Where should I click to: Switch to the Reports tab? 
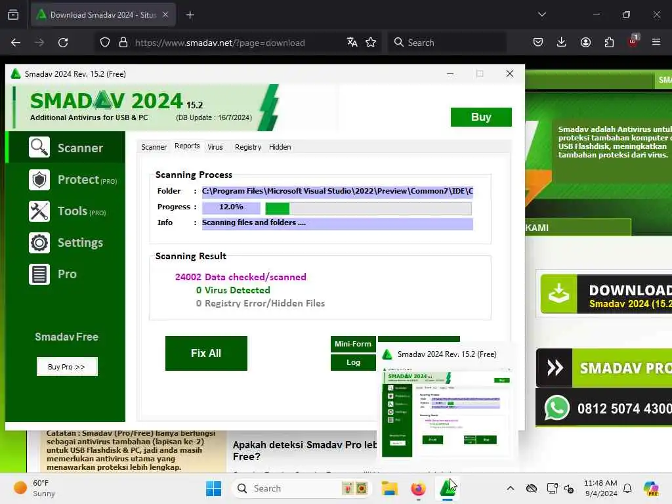point(187,146)
